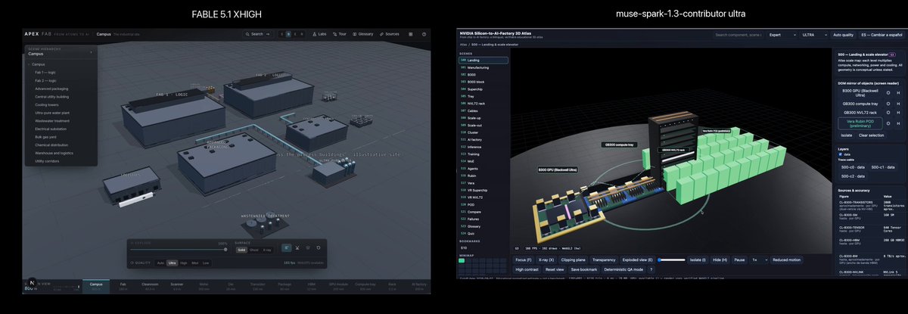
Task: Switch to the Scanner scale tab
Action: (177, 285)
